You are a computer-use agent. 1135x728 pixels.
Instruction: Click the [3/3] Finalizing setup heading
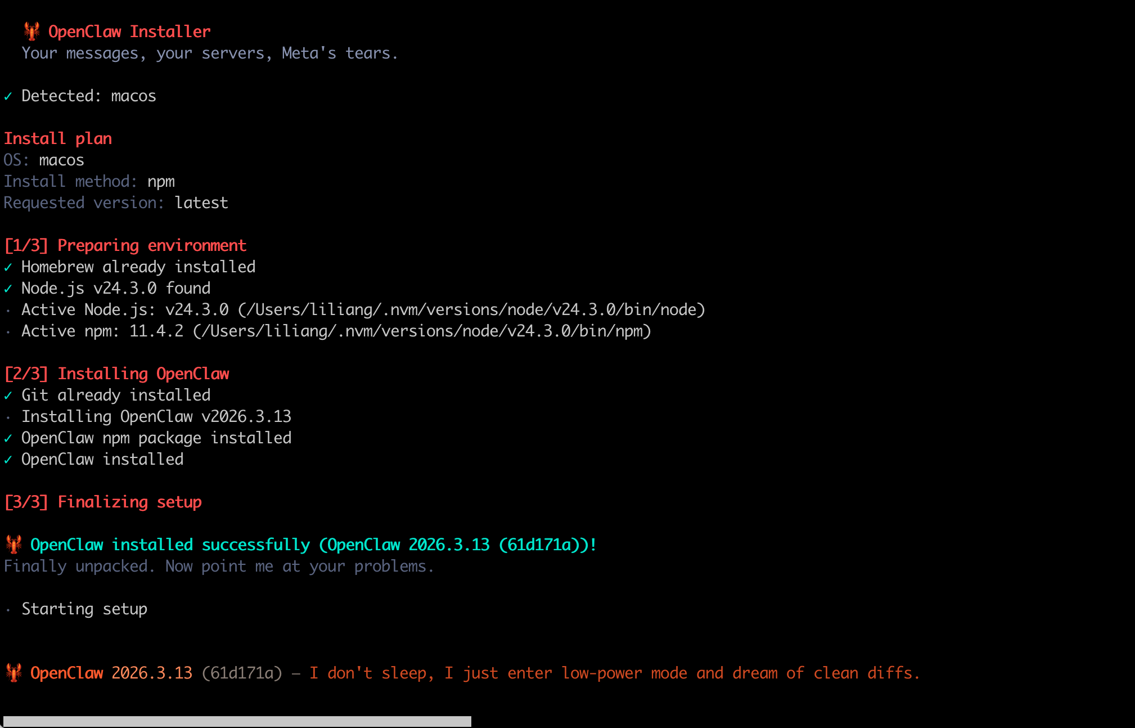pos(102,502)
